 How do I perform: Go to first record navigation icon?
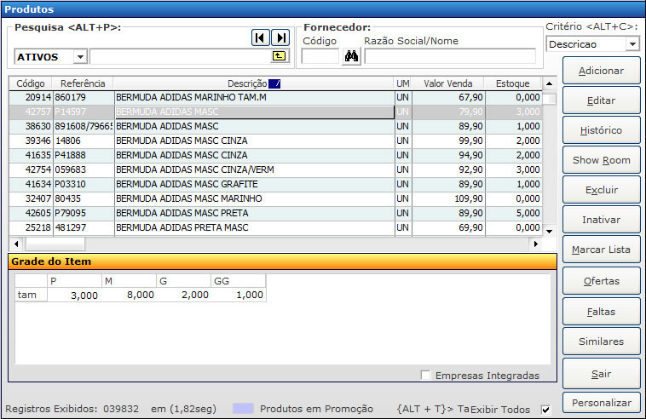pos(261,37)
